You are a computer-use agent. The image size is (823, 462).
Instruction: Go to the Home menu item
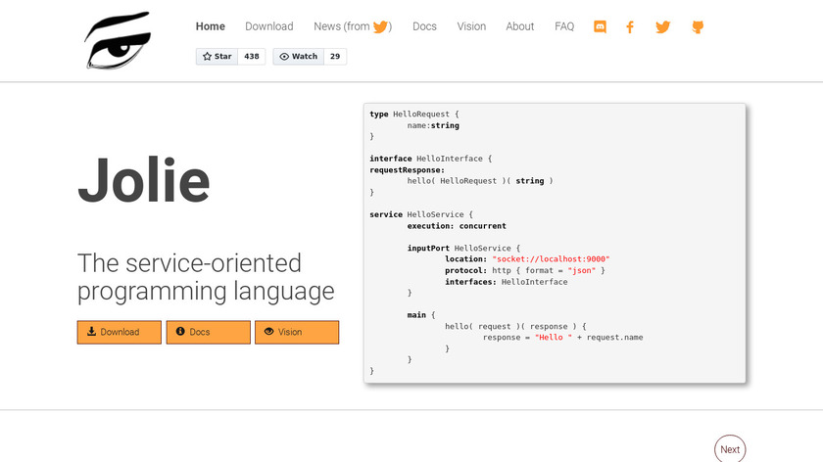coord(210,26)
